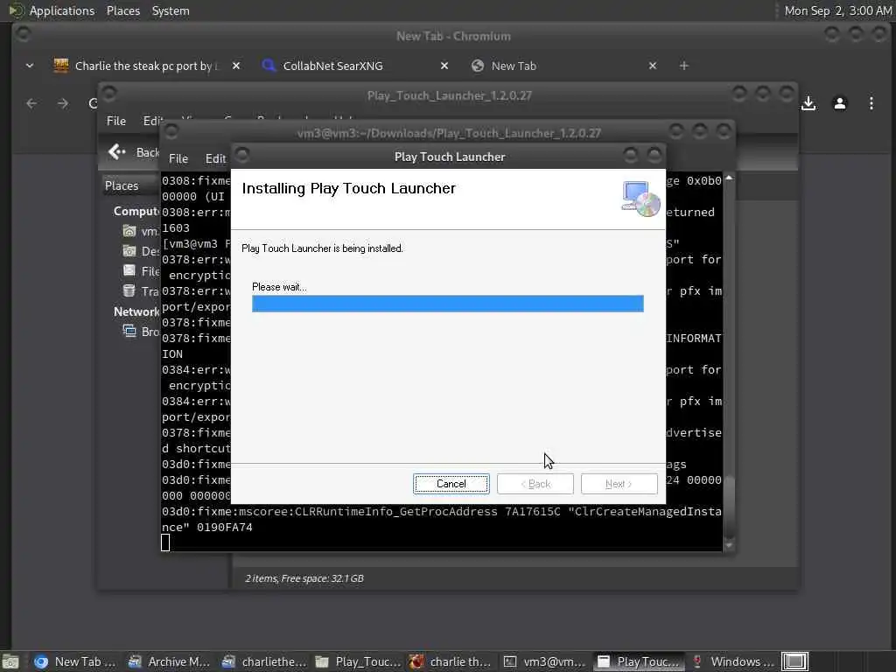Click file manager status bar free space text
This screenshot has width=896, height=672.
(304, 578)
